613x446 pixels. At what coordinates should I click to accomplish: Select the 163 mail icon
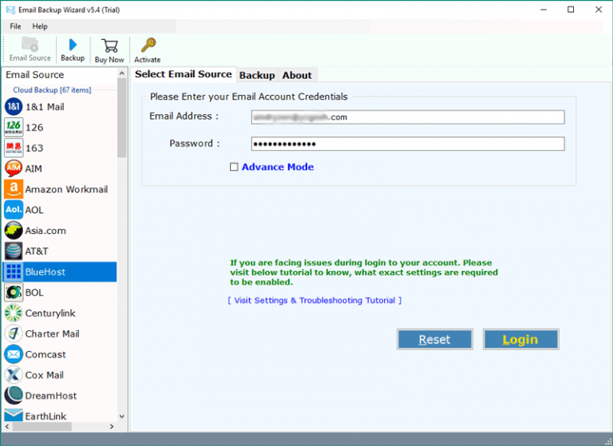pyautogui.click(x=14, y=148)
